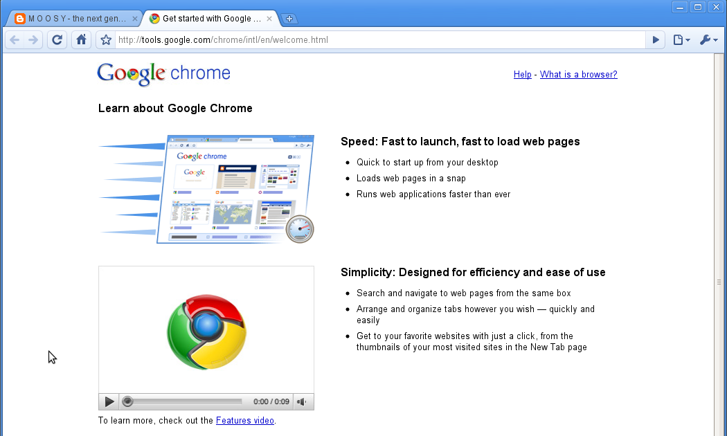
Task: Click the speedometer gauge in the illustration
Action: tap(300, 229)
